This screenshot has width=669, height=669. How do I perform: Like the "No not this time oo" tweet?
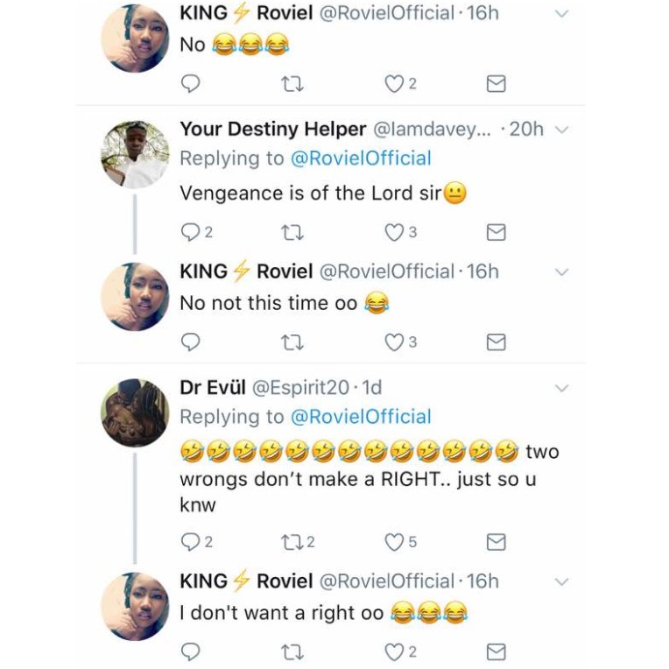click(396, 342)
